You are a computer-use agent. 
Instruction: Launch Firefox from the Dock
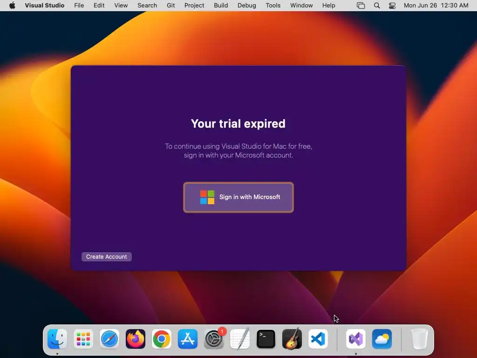click(136, 339)
